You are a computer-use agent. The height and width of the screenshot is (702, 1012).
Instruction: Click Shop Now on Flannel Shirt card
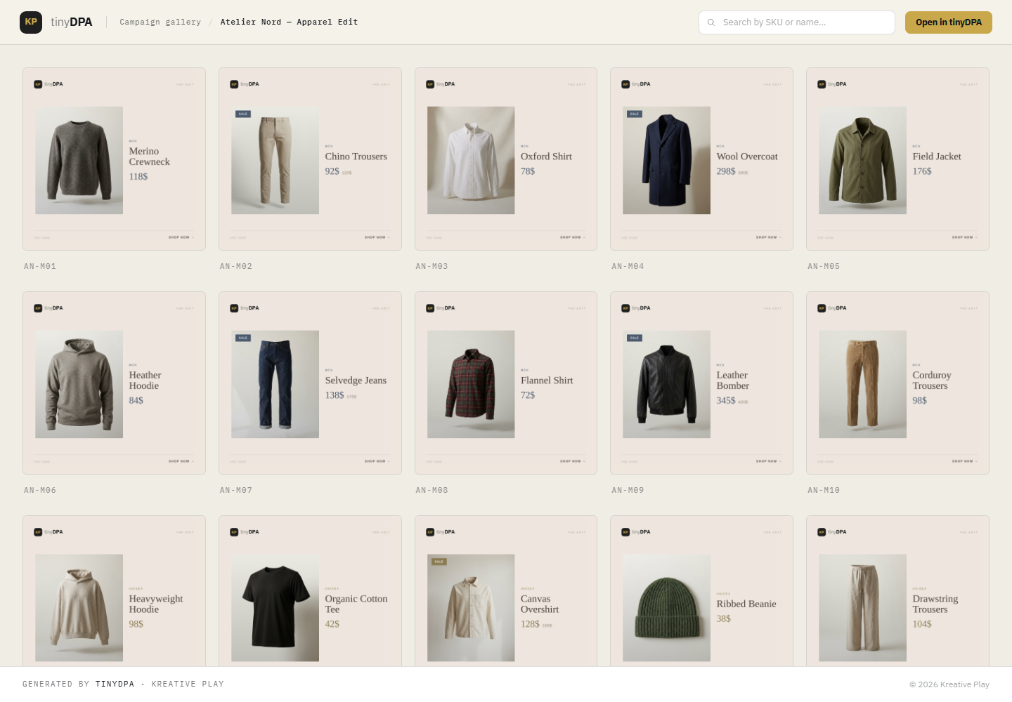[x=573, y=461]
